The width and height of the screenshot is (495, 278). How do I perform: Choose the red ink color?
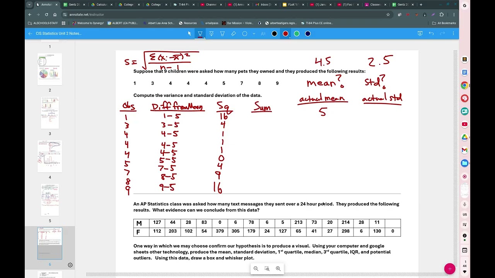point(285,34)
